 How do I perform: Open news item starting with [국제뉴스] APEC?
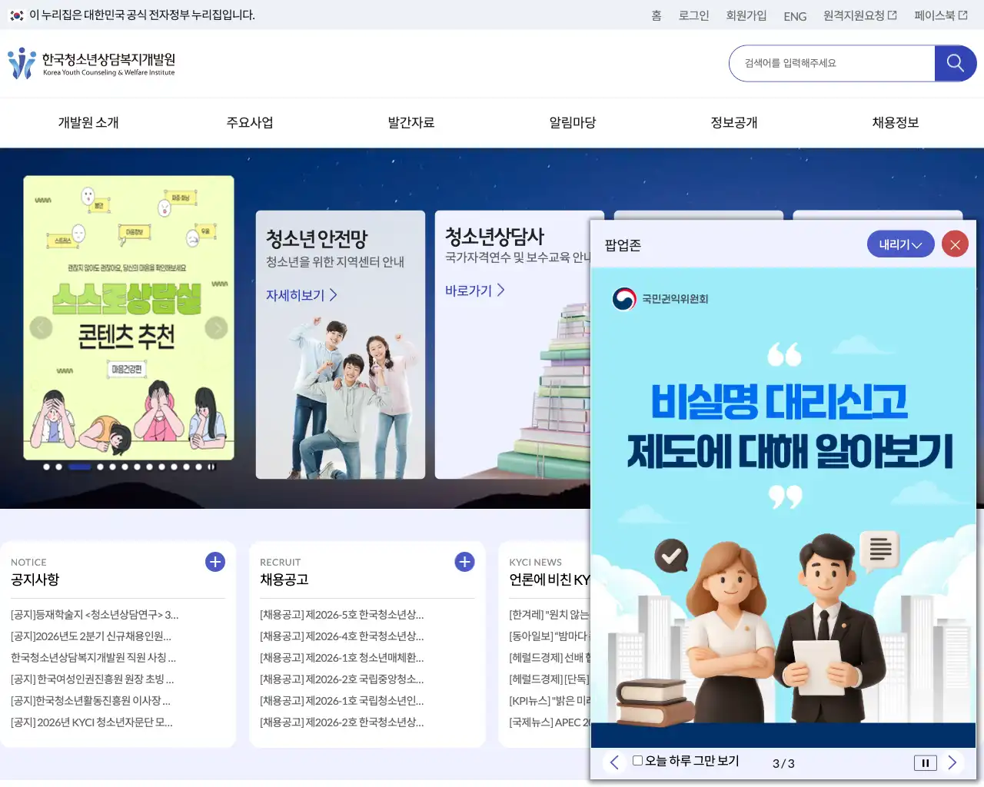549,722
